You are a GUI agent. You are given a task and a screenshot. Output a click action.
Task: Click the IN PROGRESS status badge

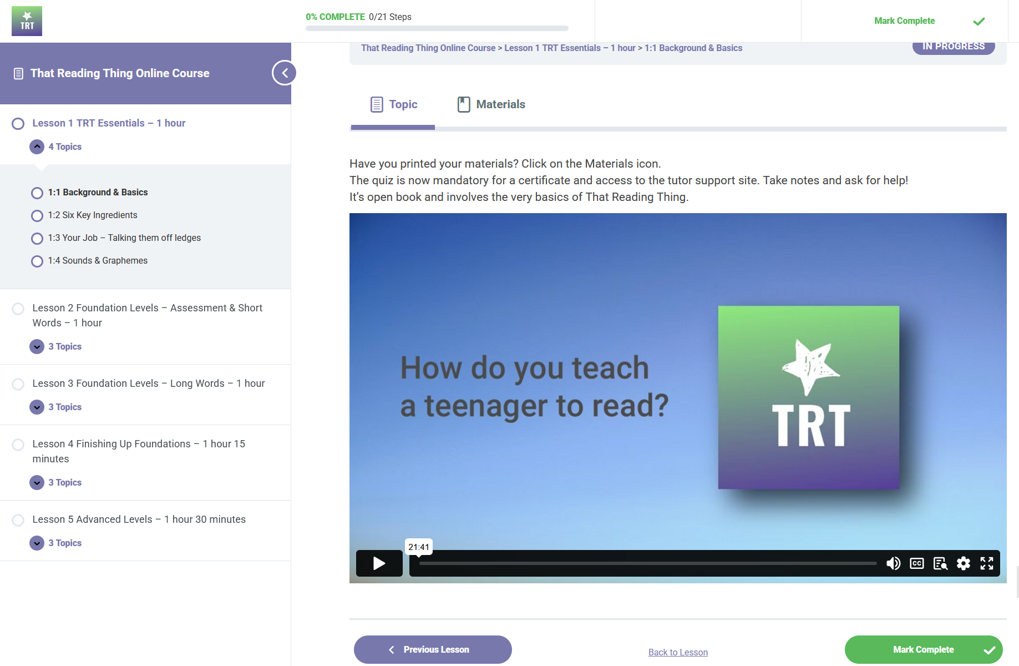954,47
